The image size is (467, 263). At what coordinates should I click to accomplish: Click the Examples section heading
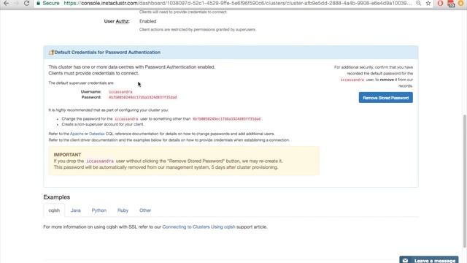coord(57,197)
